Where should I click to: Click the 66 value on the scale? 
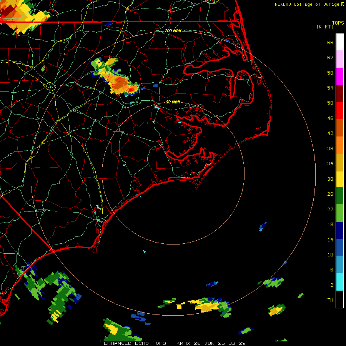[330, 42]
